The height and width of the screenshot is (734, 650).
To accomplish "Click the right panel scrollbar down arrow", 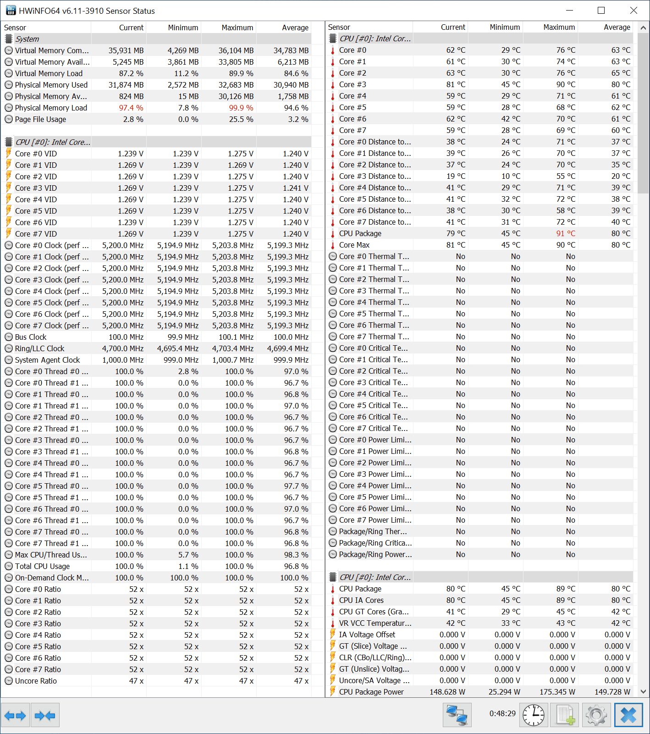I will pyautogui.click(x=643, y=692).
